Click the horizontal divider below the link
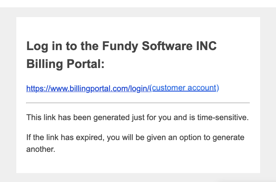 pyautogui.click(x=138, y=103)
